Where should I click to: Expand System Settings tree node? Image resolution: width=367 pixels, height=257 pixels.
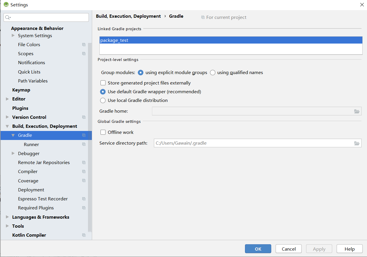click(13, 35)
